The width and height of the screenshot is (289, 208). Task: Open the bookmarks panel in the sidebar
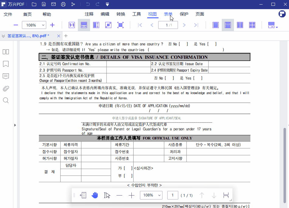[6, 64]
